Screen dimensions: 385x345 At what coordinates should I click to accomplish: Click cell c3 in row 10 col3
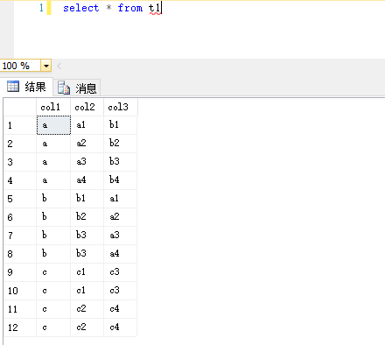(121, 291)
